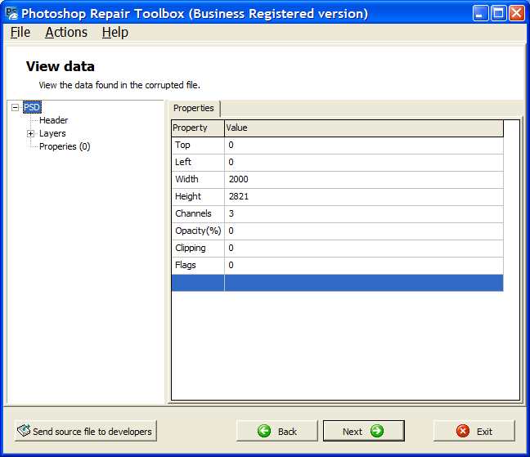Open the File menu

click(x=20, y=33)
